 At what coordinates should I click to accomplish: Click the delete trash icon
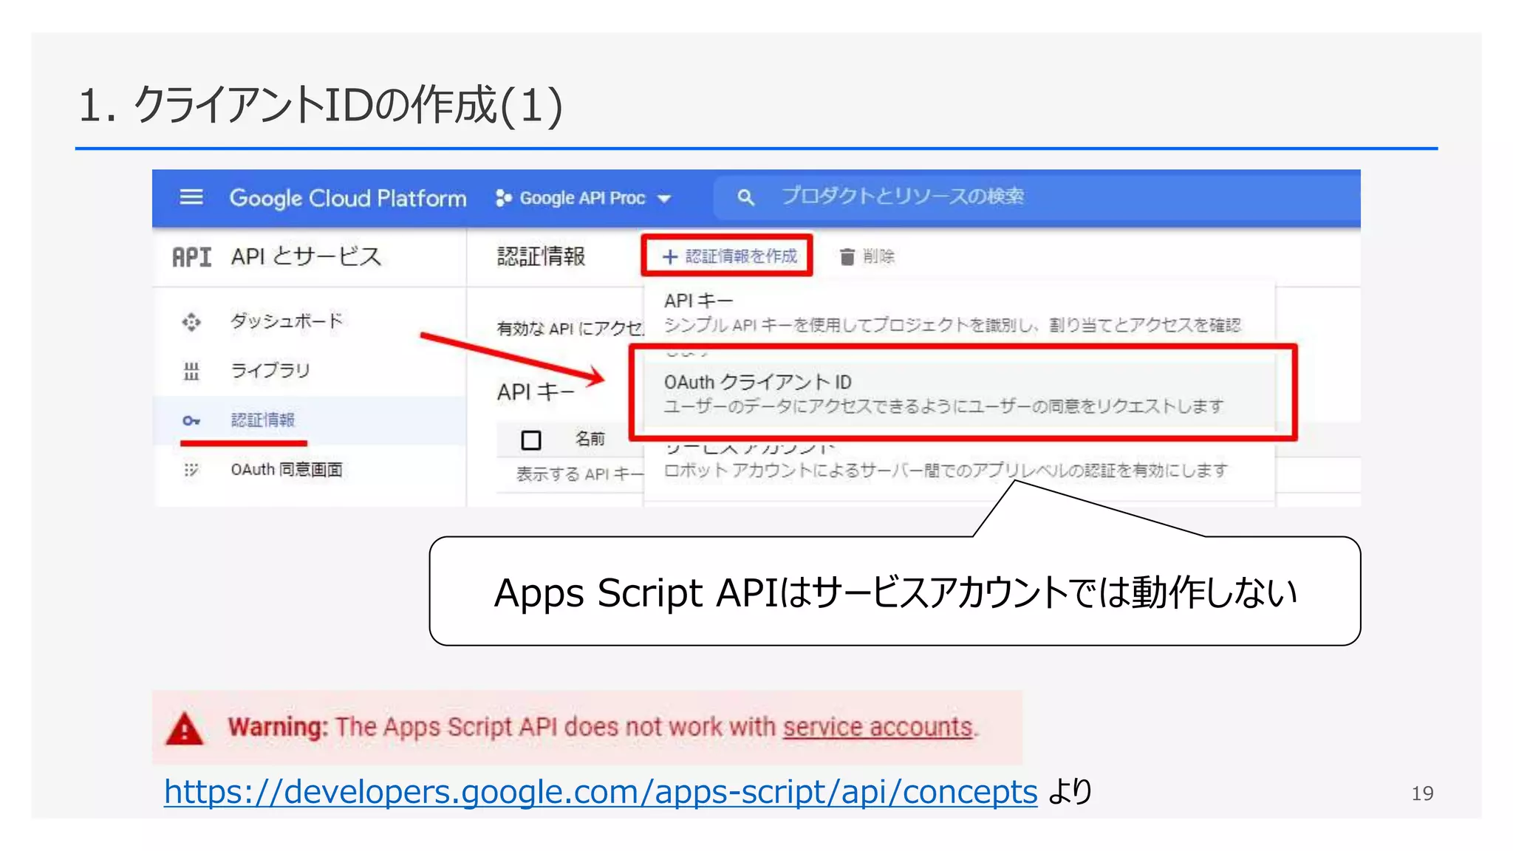847,257
